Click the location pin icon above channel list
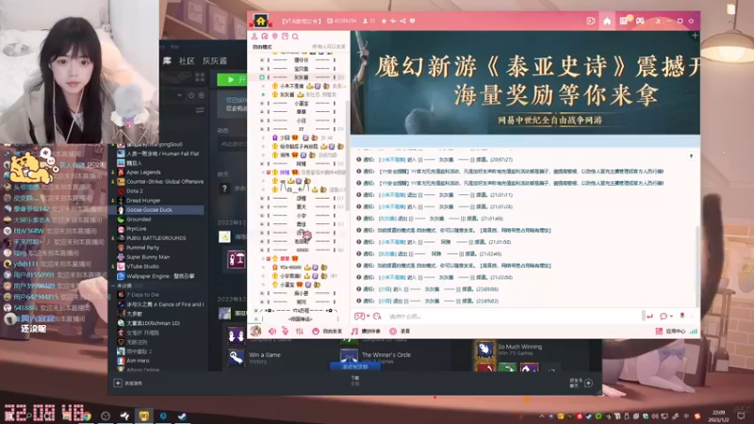The image size is (754, 424). 275,37
